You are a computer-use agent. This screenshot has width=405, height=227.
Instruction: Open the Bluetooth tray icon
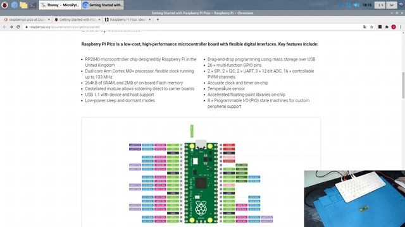340,5
